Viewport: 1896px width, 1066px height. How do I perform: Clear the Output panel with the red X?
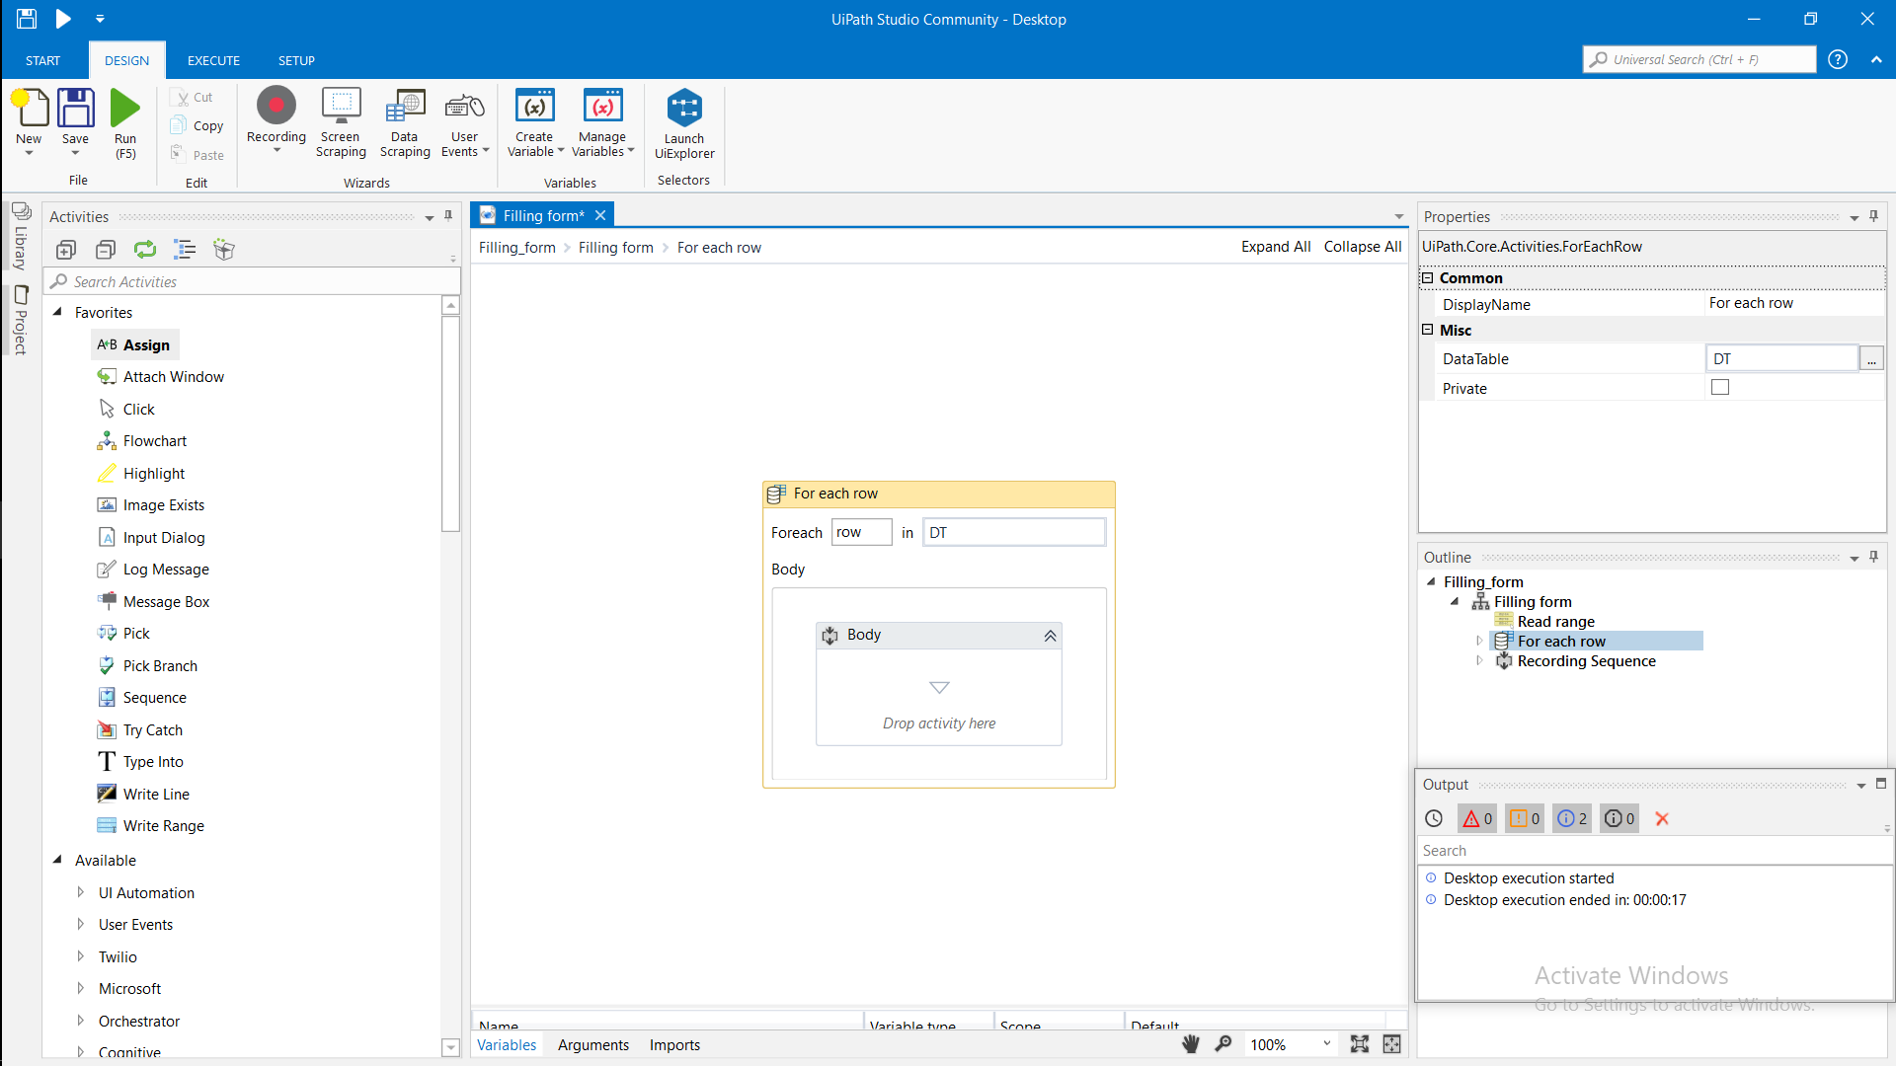click(1662, 818)
